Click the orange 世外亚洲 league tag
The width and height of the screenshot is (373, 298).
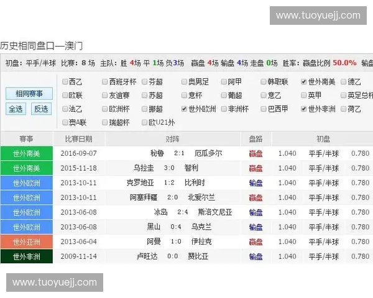(x=26, y=242)
